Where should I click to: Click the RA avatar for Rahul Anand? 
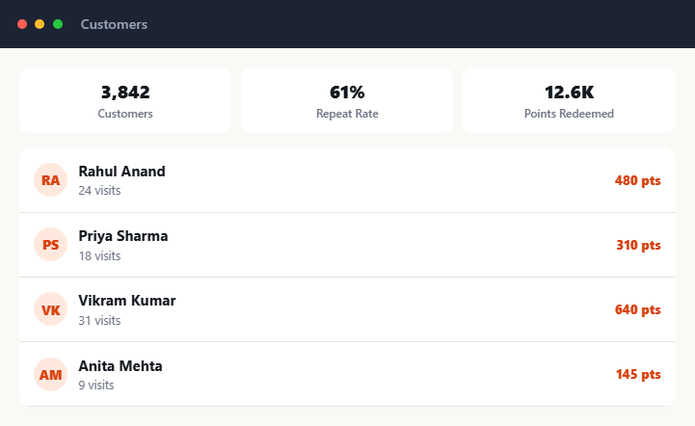click(x=50, y=180)
